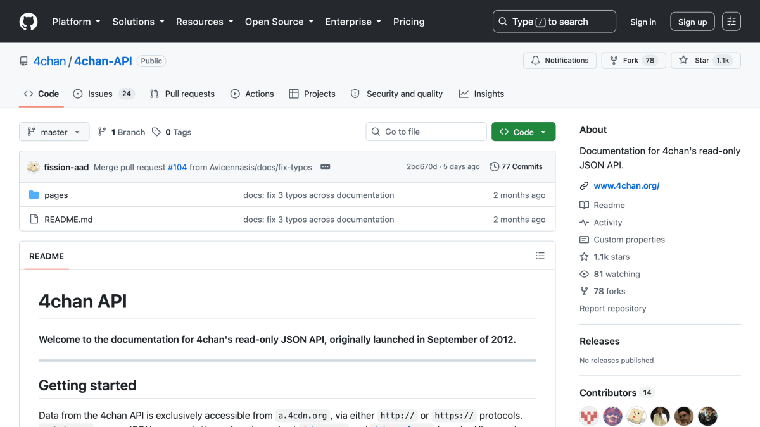Open the Insights tab

point(481,94)
